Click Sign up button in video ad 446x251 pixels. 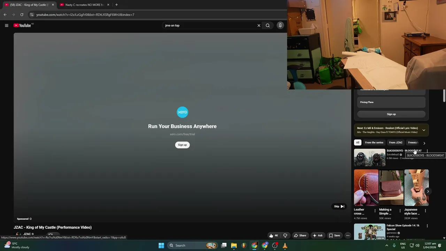(182, 145)
